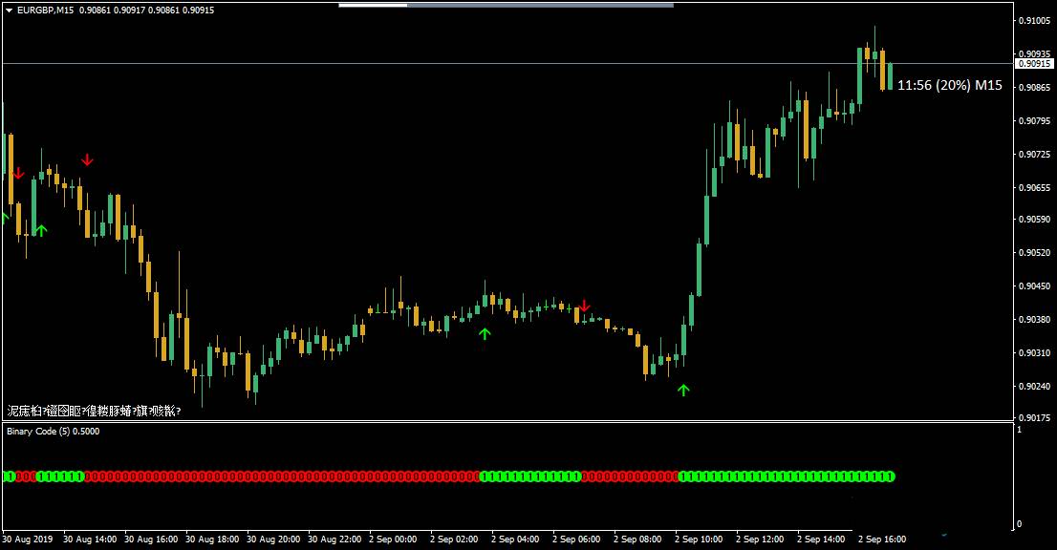The width and height of the screenshot is (1057, 550).
Task: Open the EURGBP,M15 chart title dropdown triangle
Action: pos(8,11)
